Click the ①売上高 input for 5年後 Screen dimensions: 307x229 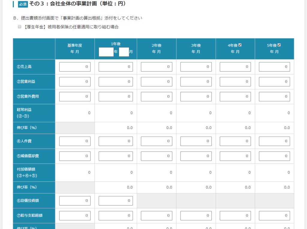[274, 67]
